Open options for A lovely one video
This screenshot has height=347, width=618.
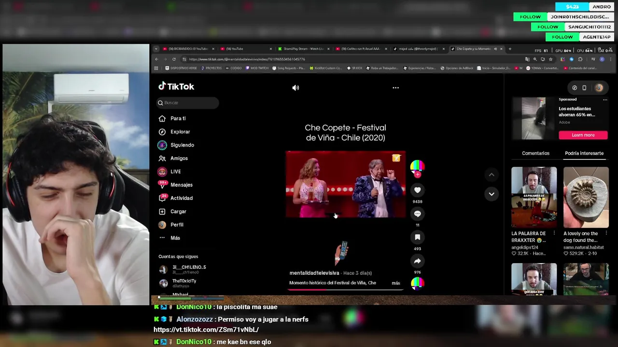coord(606,234)
